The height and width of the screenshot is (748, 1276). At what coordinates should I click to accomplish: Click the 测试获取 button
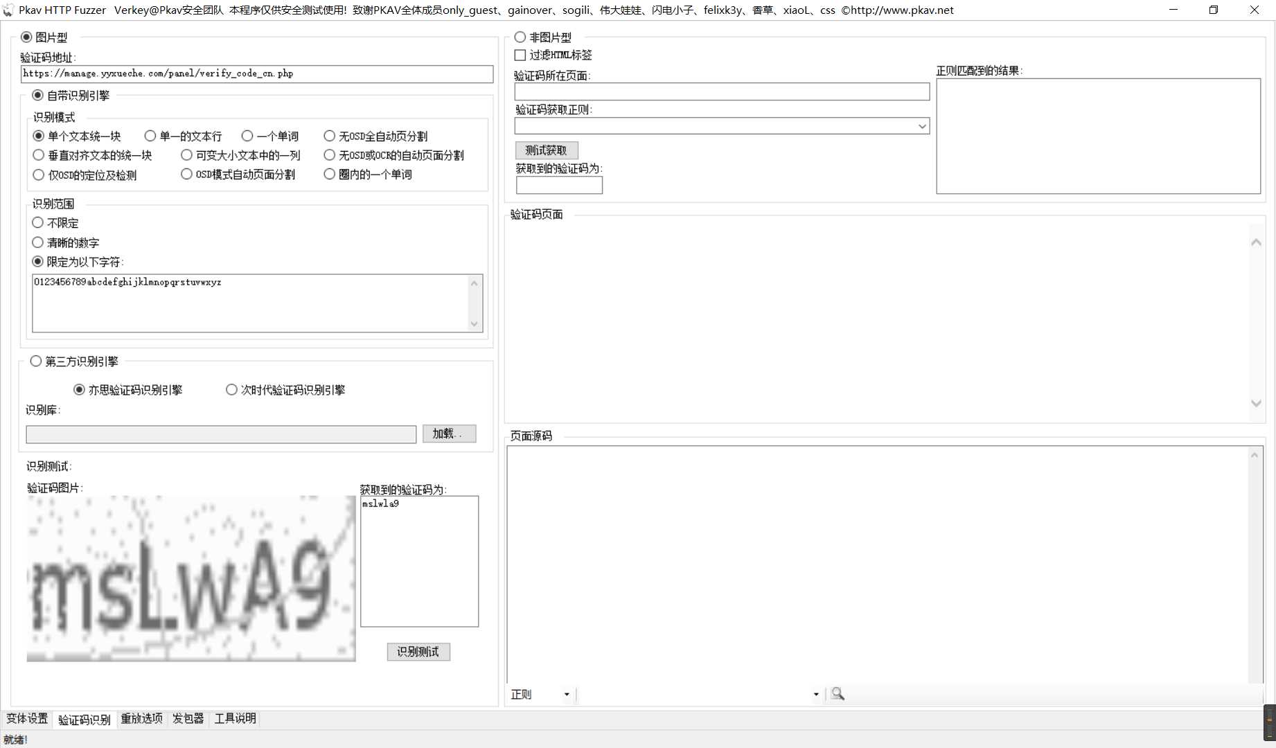click(547, 150)
